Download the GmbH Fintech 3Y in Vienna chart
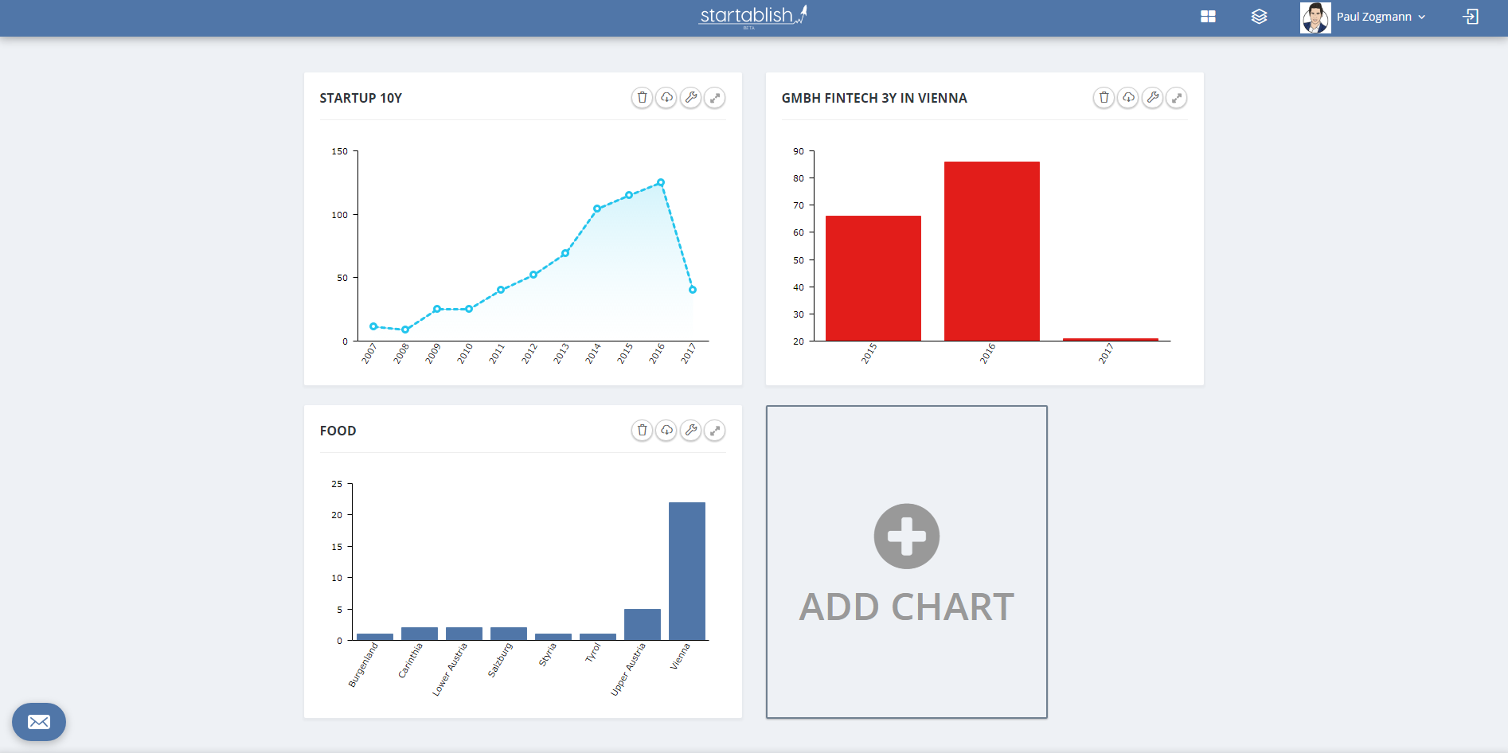1508x753 pixels. click(x=1128, y=98)
